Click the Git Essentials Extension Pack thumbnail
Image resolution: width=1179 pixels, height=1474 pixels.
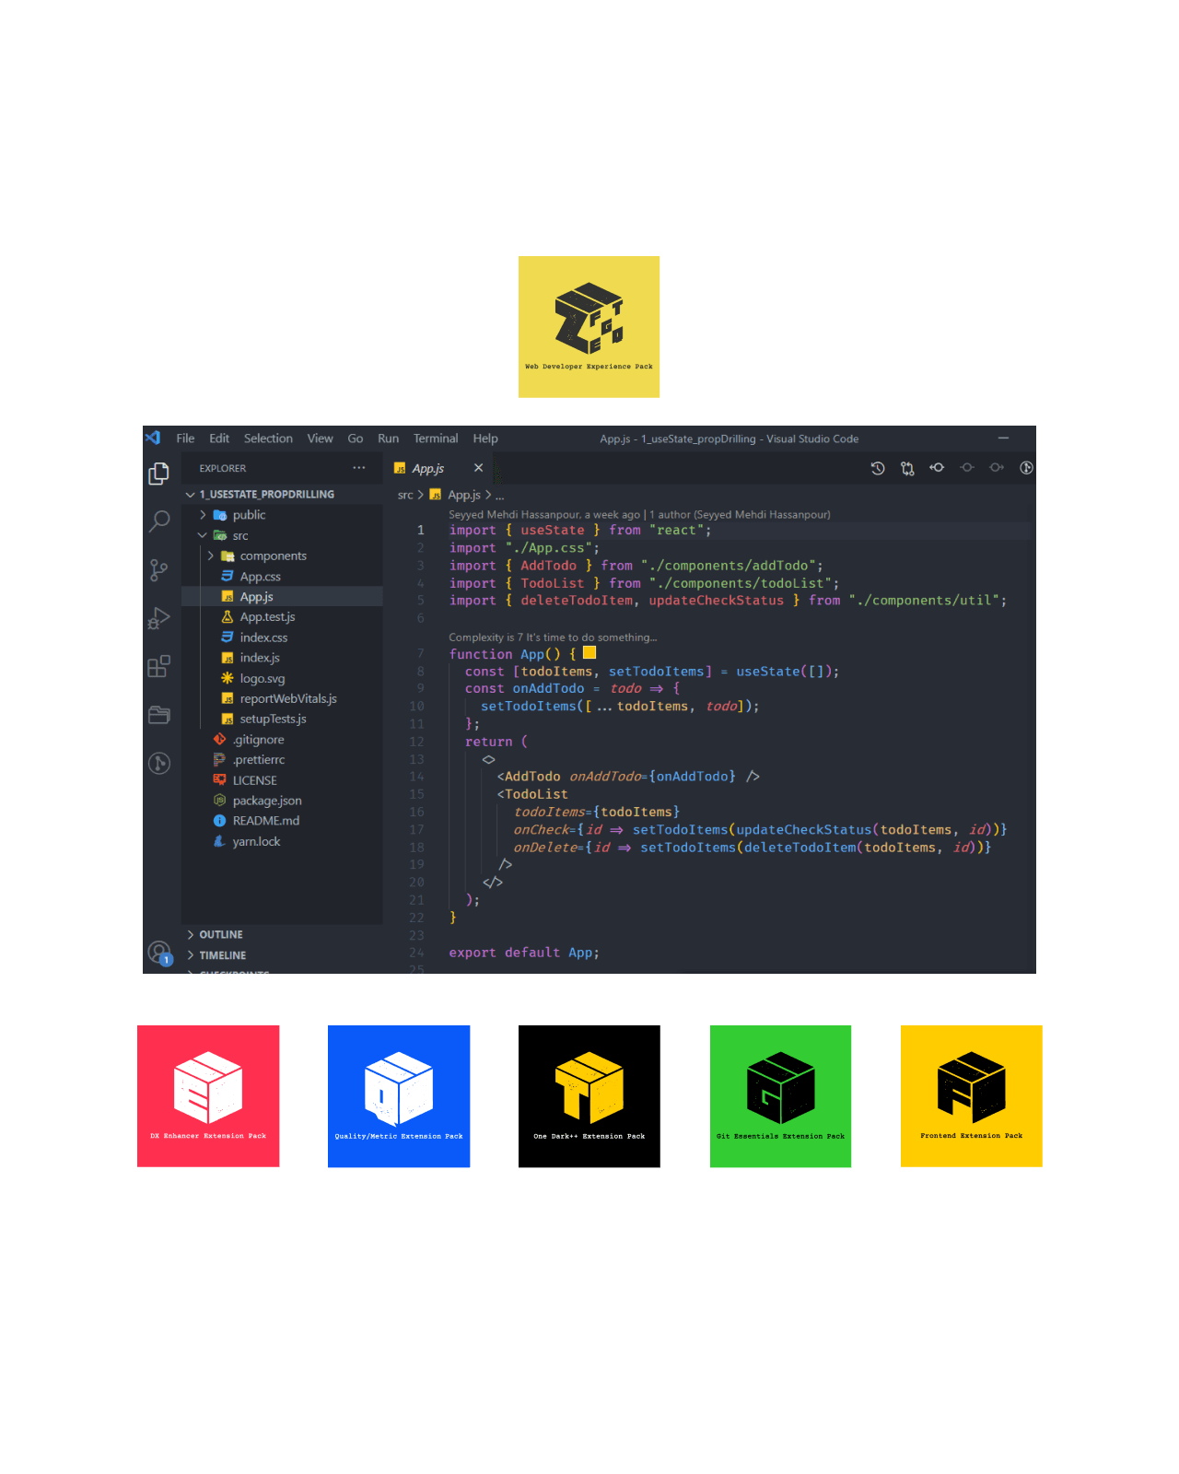click(x=781, y=1096)
